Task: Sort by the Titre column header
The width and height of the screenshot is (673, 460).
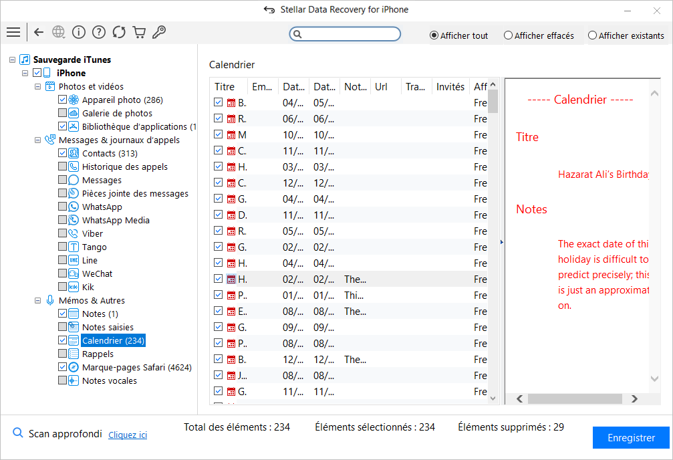Action: point(229,87)
